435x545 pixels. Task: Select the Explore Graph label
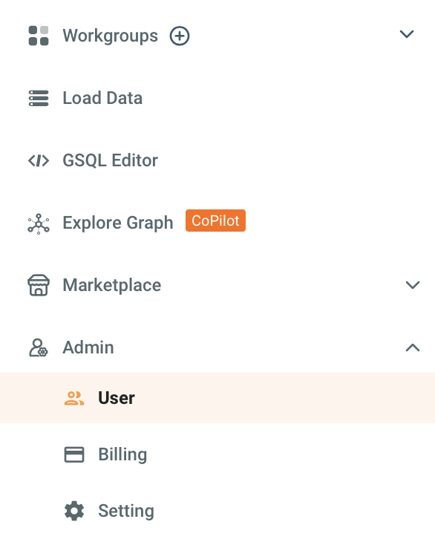point(118,223)
